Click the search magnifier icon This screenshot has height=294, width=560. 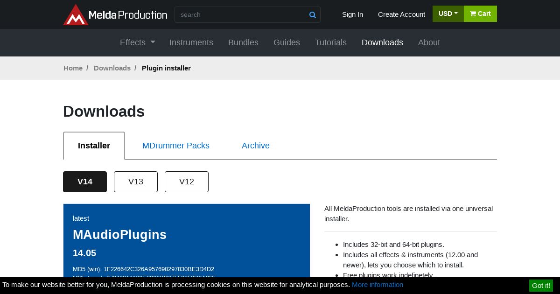(313, 15)
